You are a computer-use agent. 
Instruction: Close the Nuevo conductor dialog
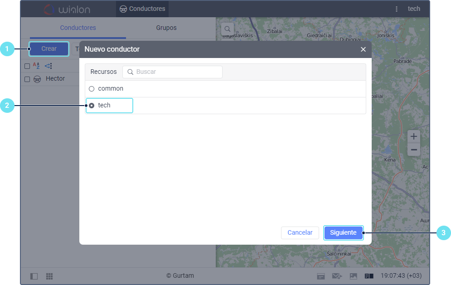363,49
